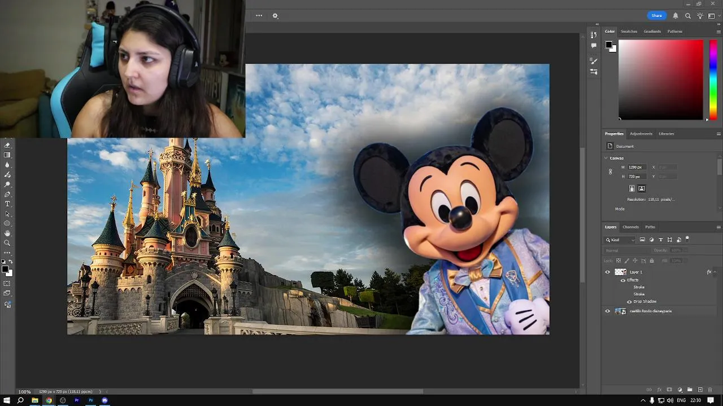The width and height of the screenshot is (723, 406).
Task: Open the Kind layer filter dropdown
Action: tap(620, 240)
